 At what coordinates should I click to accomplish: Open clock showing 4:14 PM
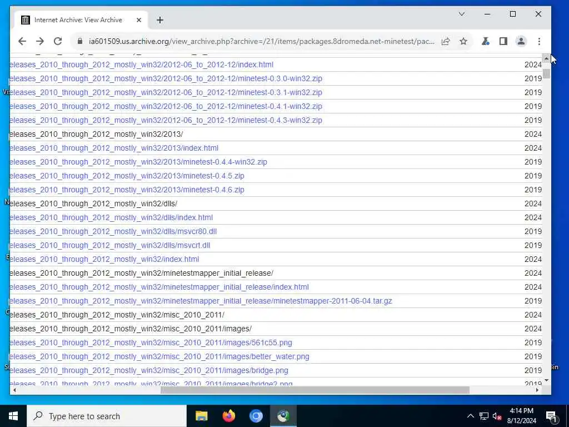coord(521,416)
